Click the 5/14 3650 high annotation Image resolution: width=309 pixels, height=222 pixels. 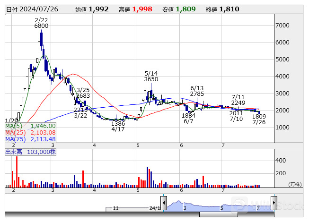pyautogui.click(x=151, y=77)
